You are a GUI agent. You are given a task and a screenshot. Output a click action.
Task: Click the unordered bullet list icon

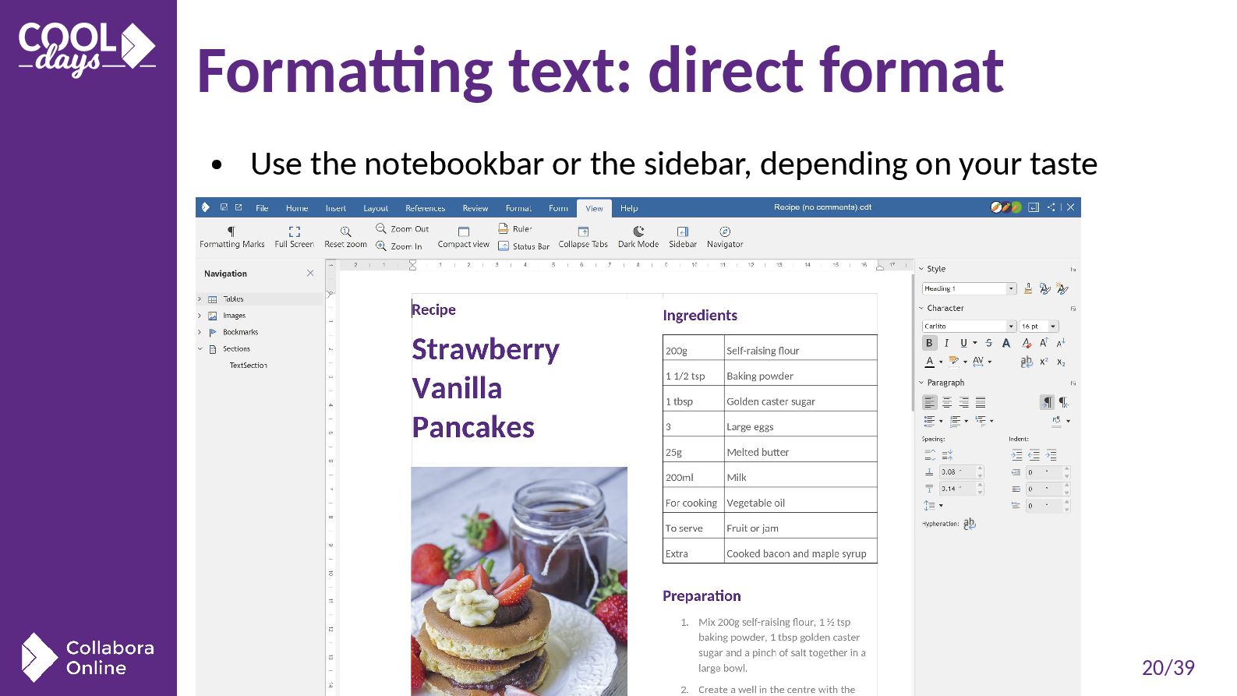929,421
